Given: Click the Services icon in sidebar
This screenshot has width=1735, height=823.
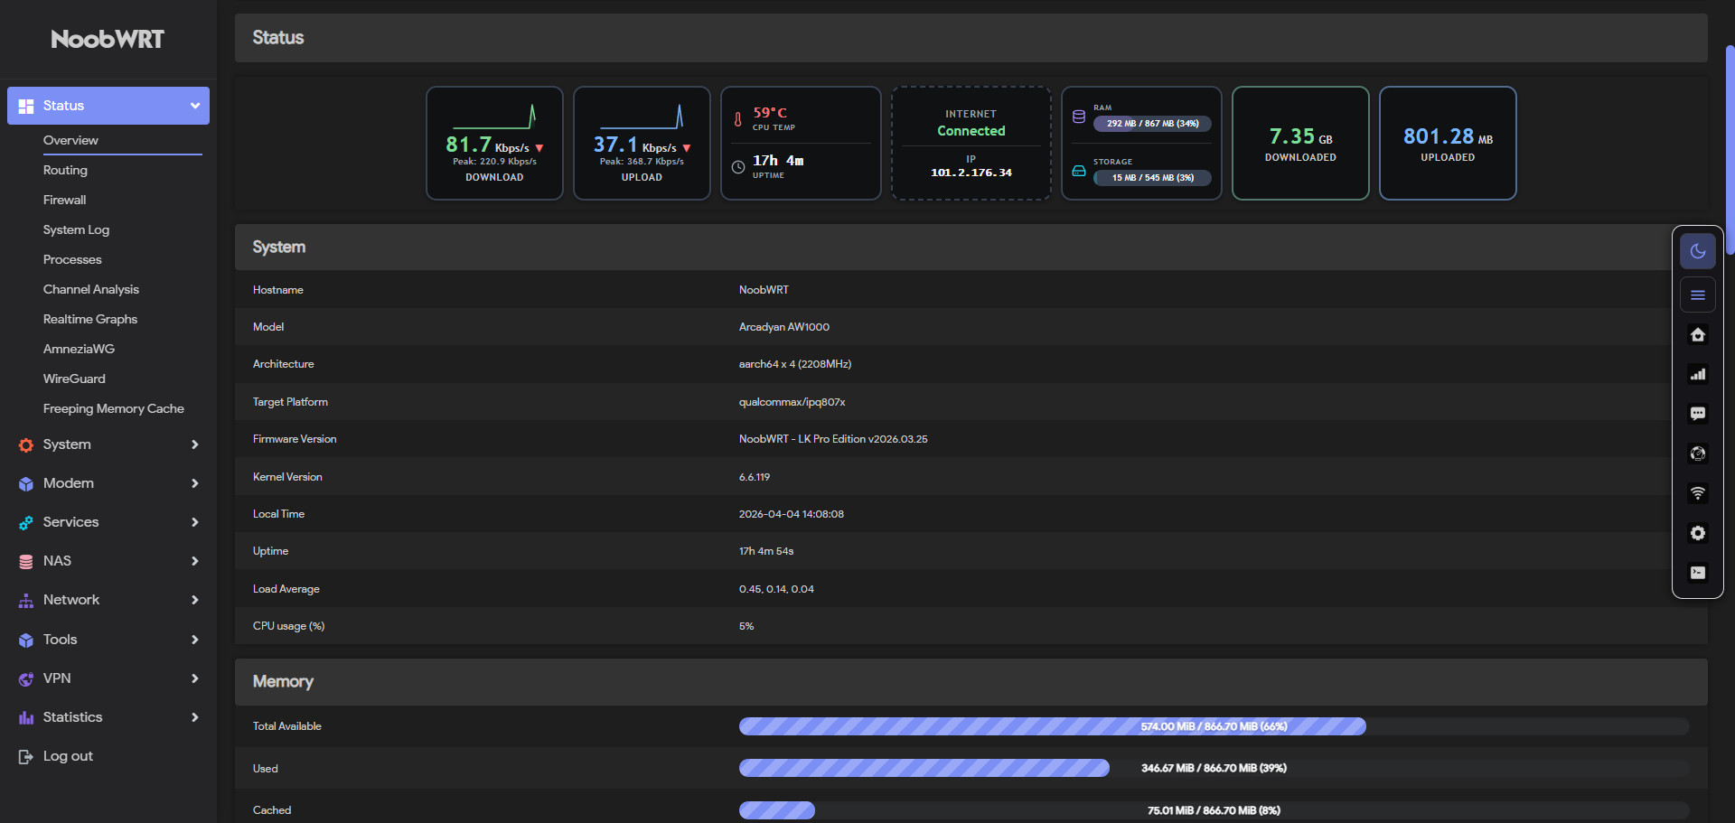Looking at the screenshot, I should pos(26,522).
